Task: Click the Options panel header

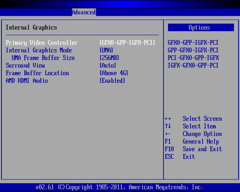Action: [x=201, y=27]
